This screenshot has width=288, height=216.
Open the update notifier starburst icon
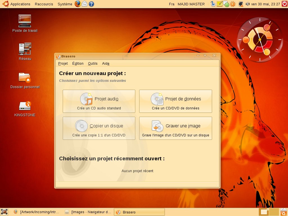[x=233, y=4]
